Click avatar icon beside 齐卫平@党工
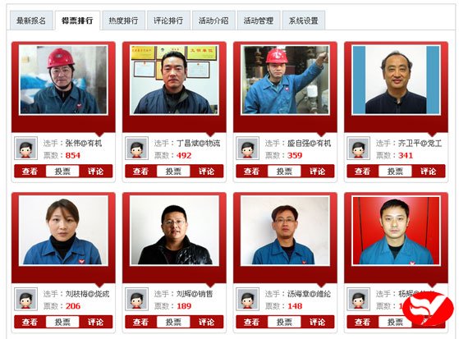459x339 pixels. (359, 148)
